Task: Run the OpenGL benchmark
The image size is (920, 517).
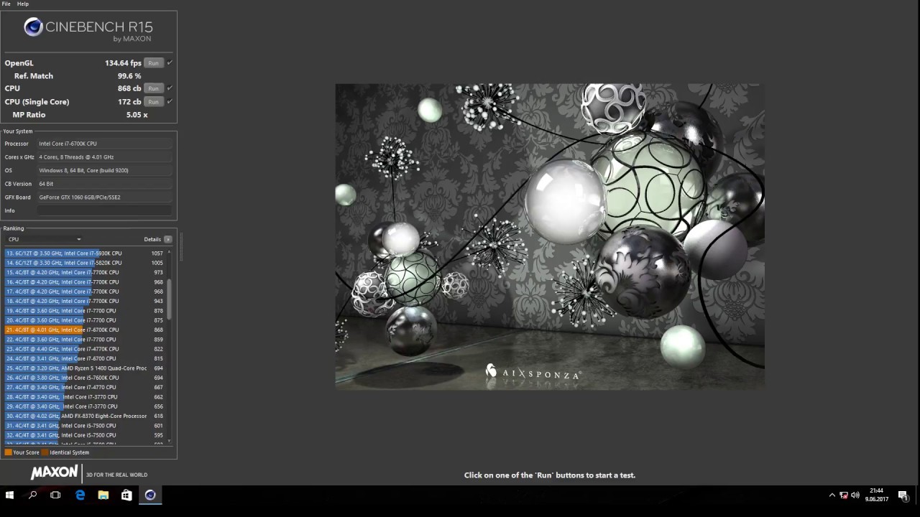Action: [153, 63]
